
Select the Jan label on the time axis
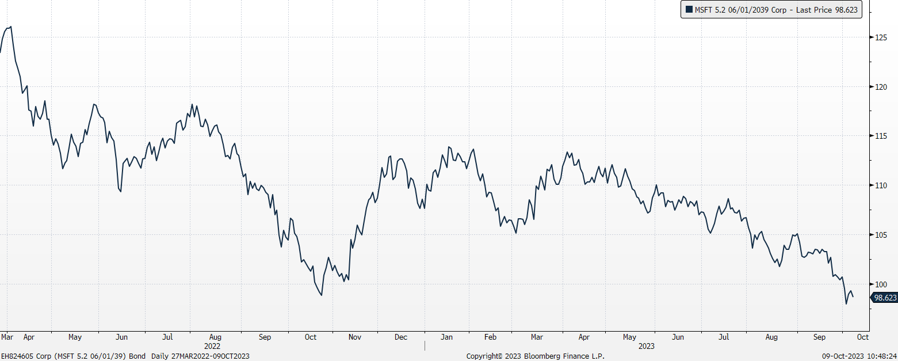(446, 337)
